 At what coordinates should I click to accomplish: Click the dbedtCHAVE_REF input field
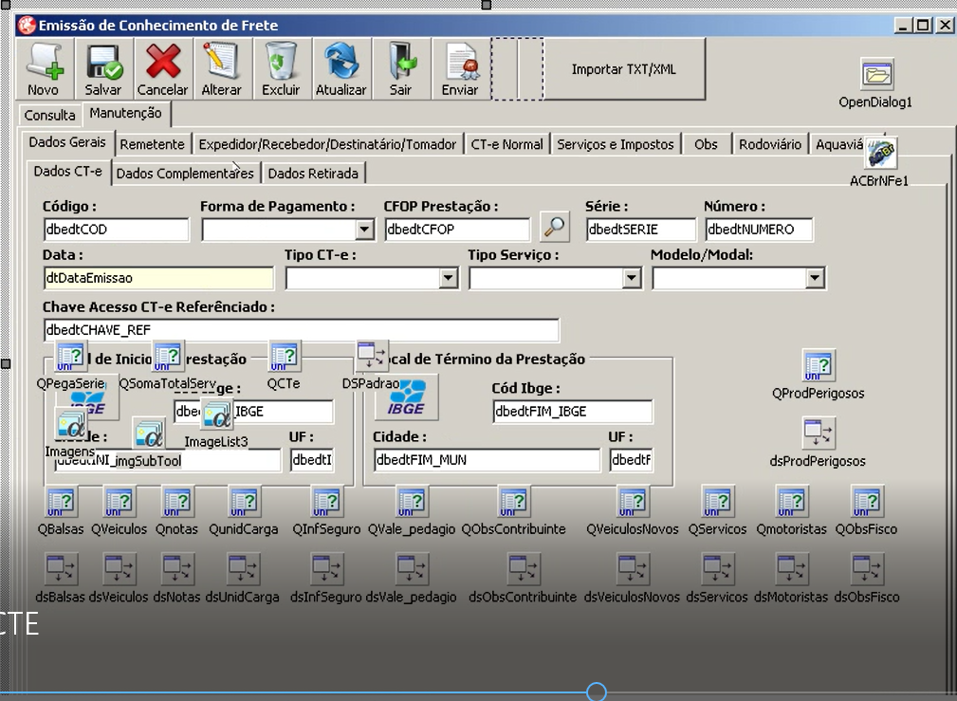click(302, 330)
